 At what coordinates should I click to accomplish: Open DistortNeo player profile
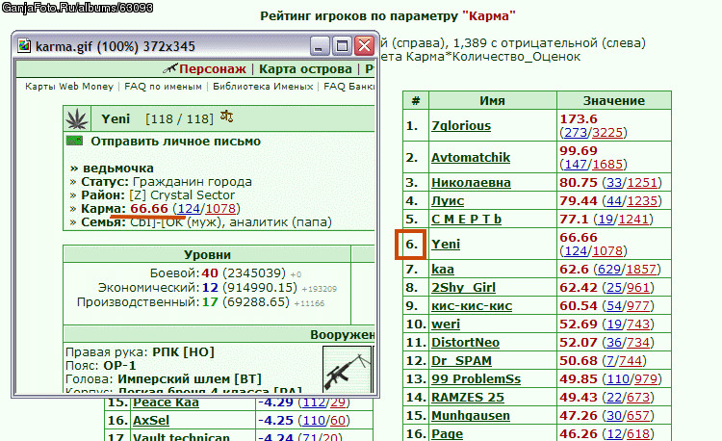(x=465, y=343)
